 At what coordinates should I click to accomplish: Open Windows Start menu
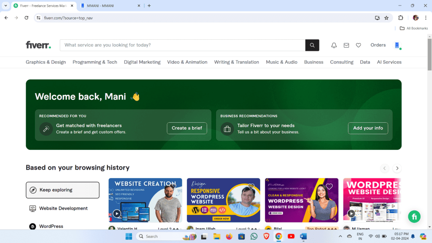(129, 236)
